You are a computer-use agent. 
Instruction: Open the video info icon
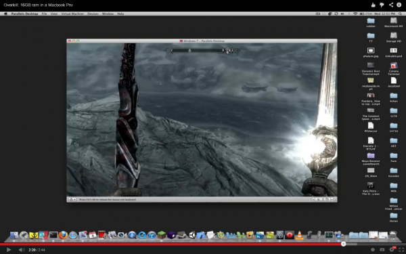399,5
